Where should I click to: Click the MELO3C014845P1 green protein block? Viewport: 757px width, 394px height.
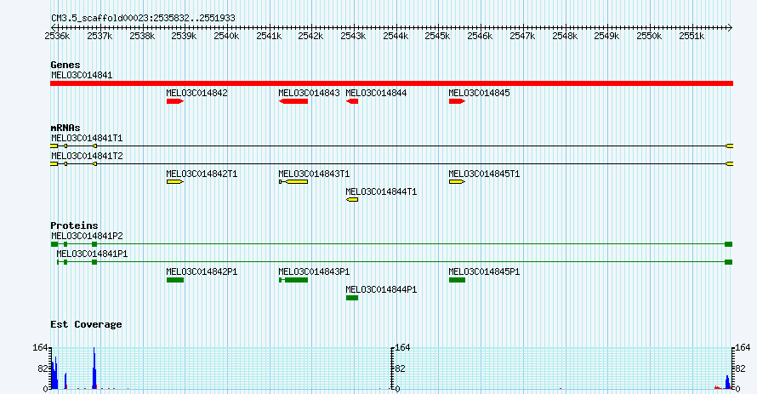coord(457,280)
